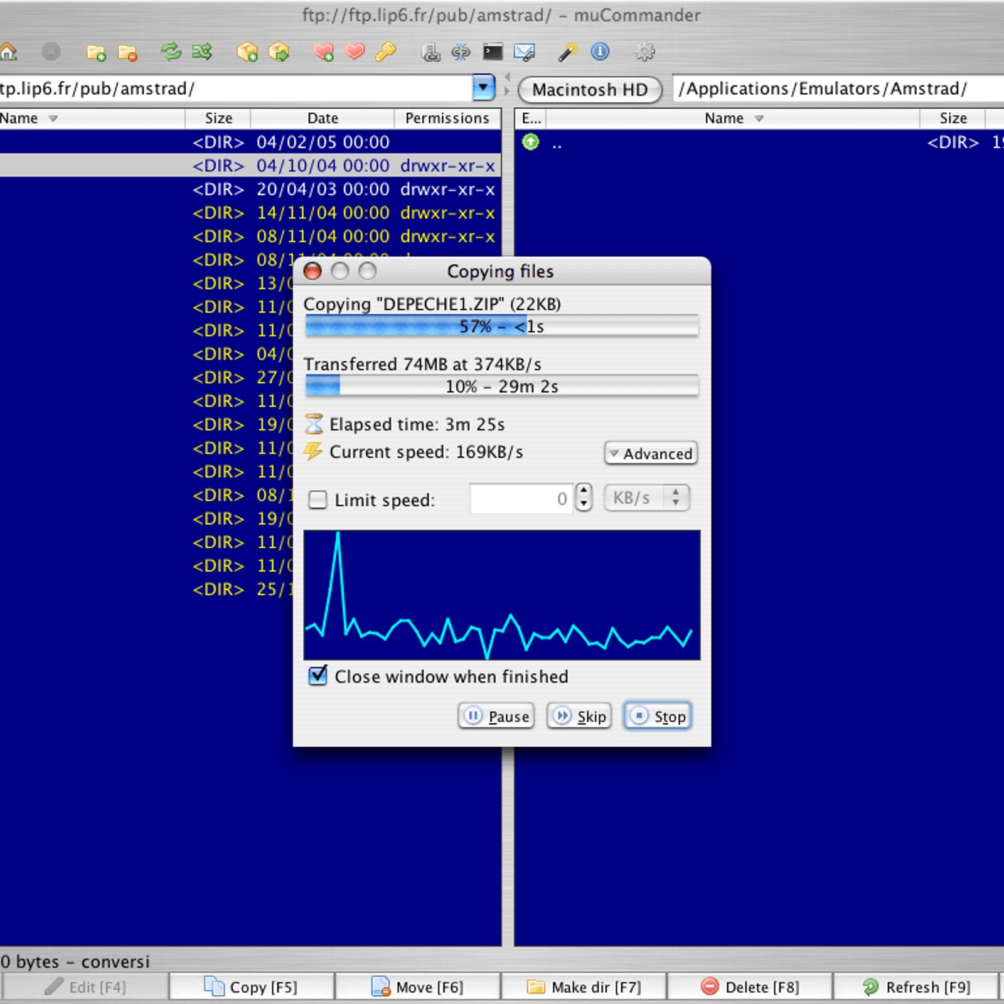Go to parent folder '..' in right panel
The image size is (1004, 1004).
point(759,142)
